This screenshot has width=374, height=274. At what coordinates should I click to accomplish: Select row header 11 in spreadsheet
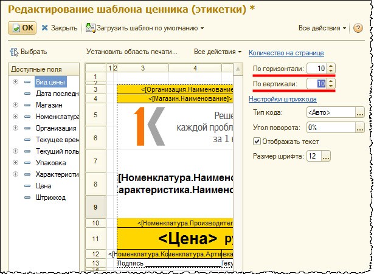[95, 239]
